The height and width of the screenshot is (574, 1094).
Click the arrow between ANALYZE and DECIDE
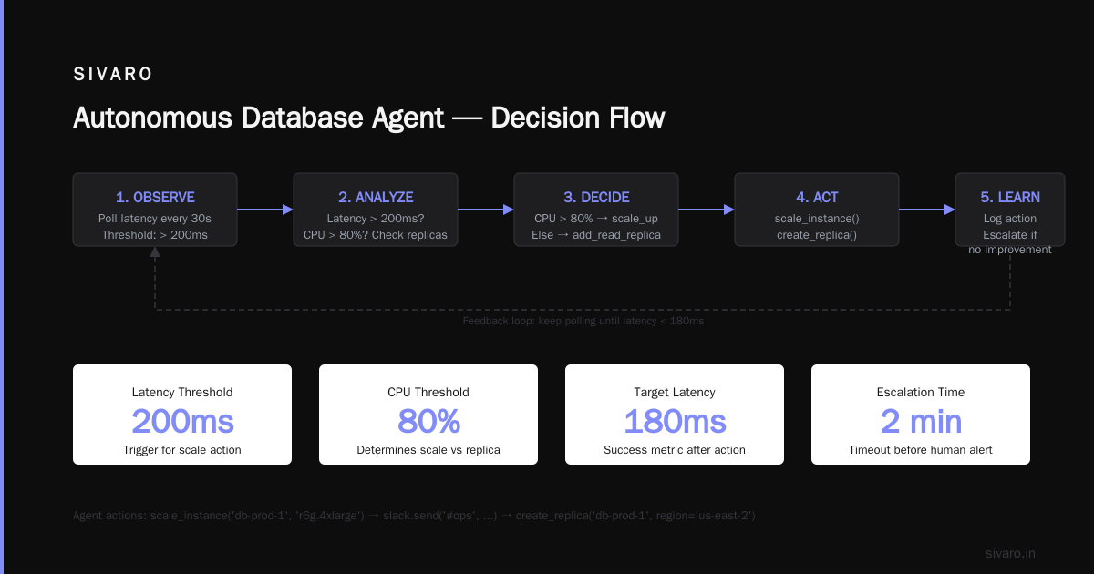tap(486, 210)
